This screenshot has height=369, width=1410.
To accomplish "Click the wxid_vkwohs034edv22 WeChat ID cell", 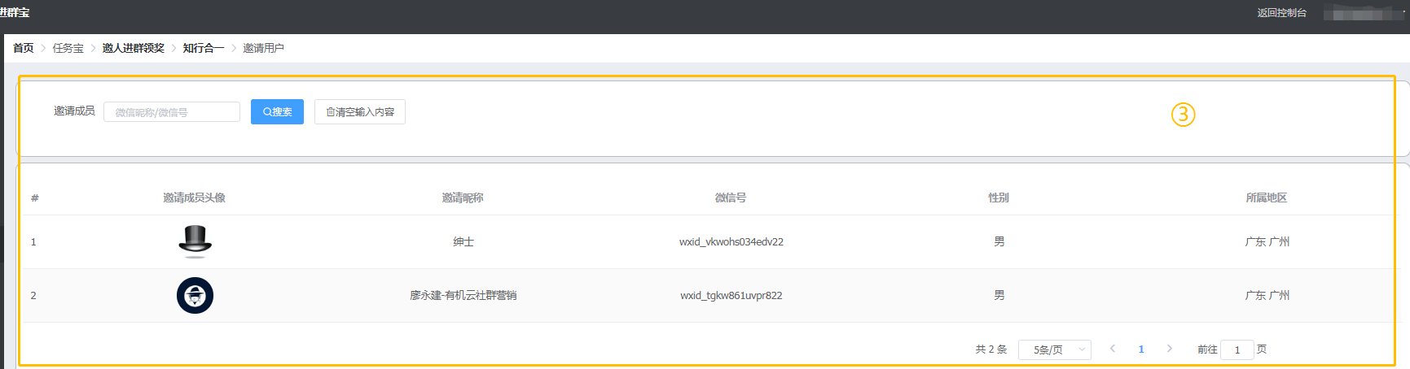I will [731, 242].
